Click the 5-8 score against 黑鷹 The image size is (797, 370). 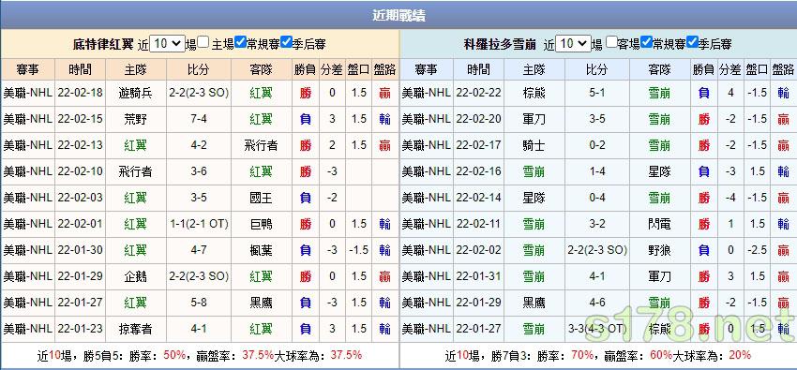[x=198, y=303]
